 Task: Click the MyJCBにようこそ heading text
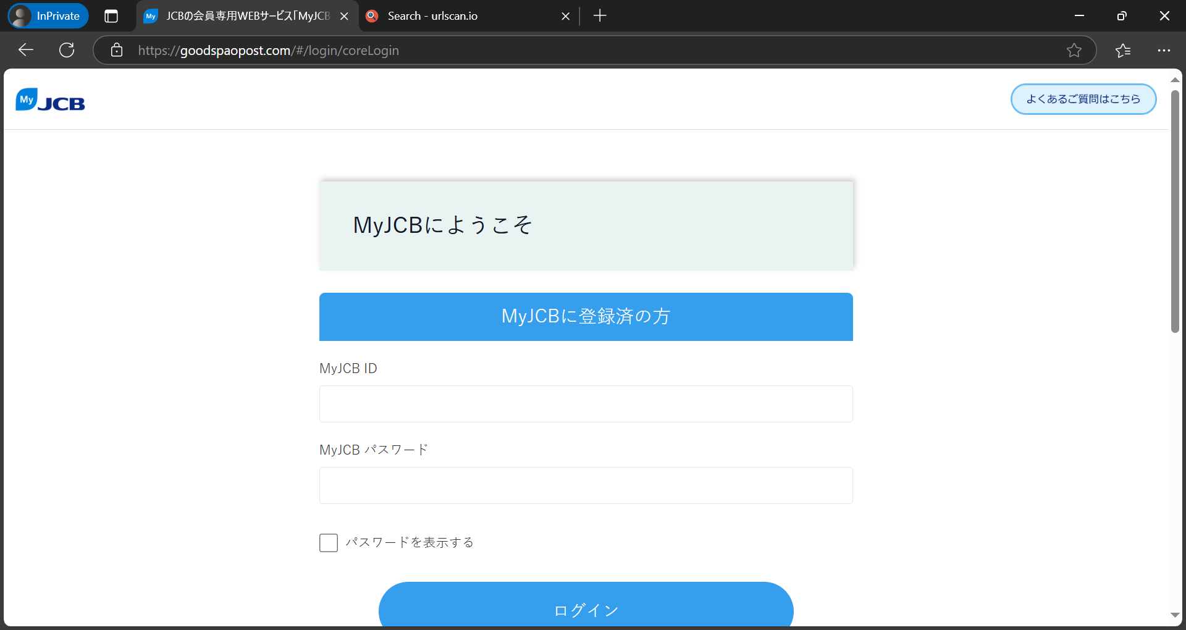click(442, 225)
